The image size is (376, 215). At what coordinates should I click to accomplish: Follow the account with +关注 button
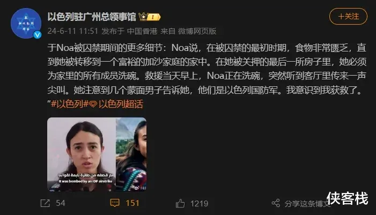click(x=348, y=16)
